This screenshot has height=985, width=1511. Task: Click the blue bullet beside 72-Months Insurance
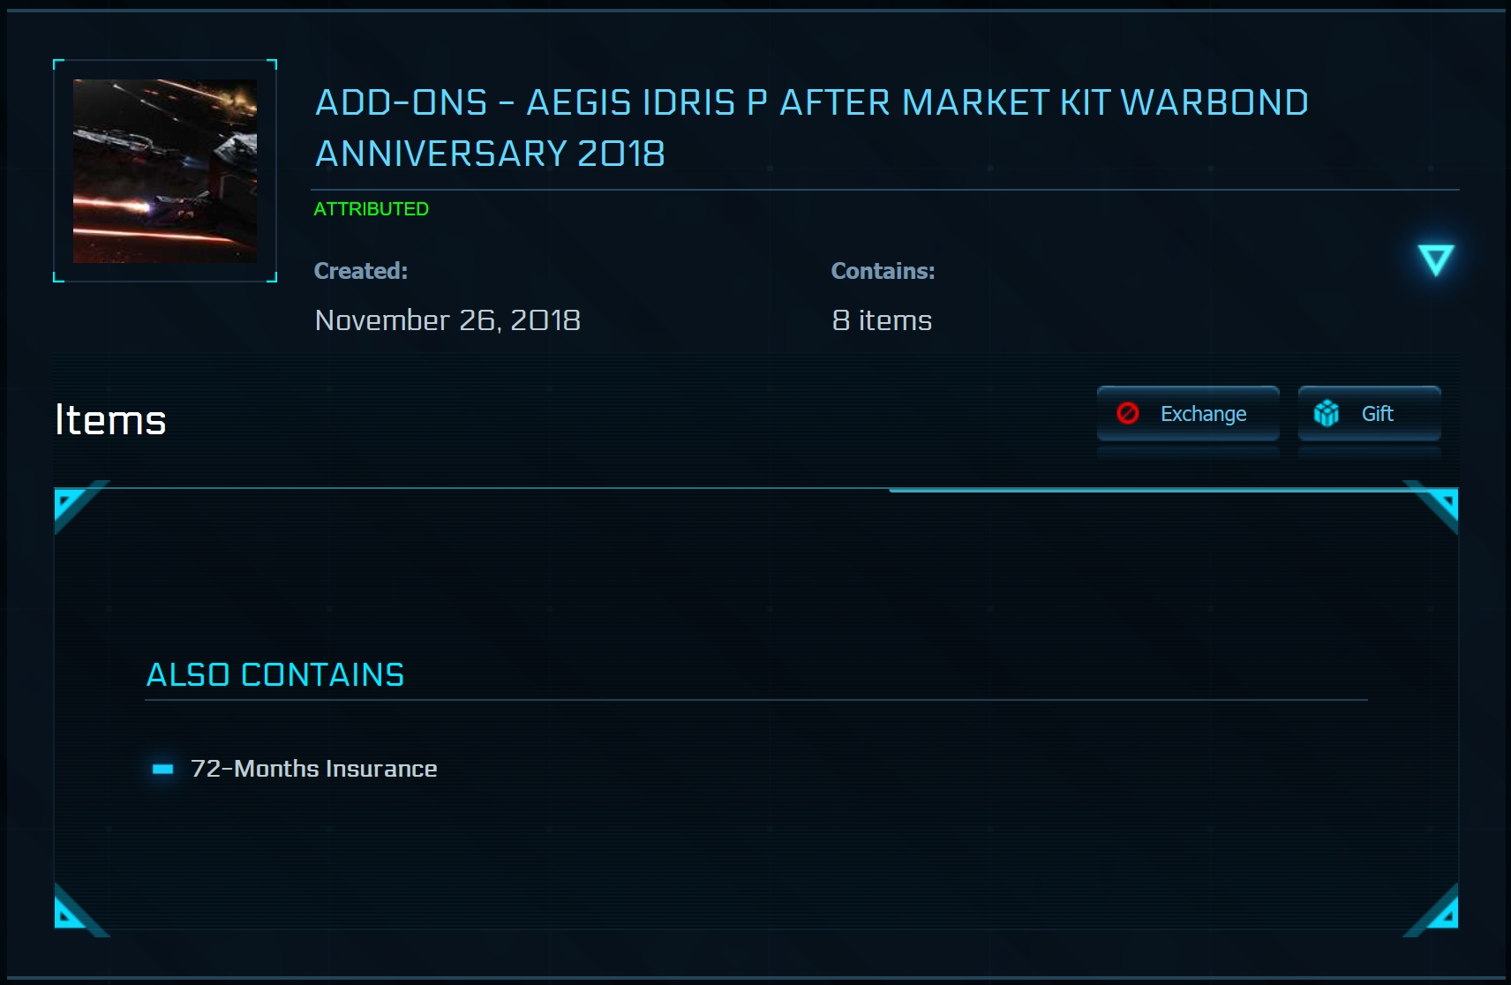pos(162,769)
